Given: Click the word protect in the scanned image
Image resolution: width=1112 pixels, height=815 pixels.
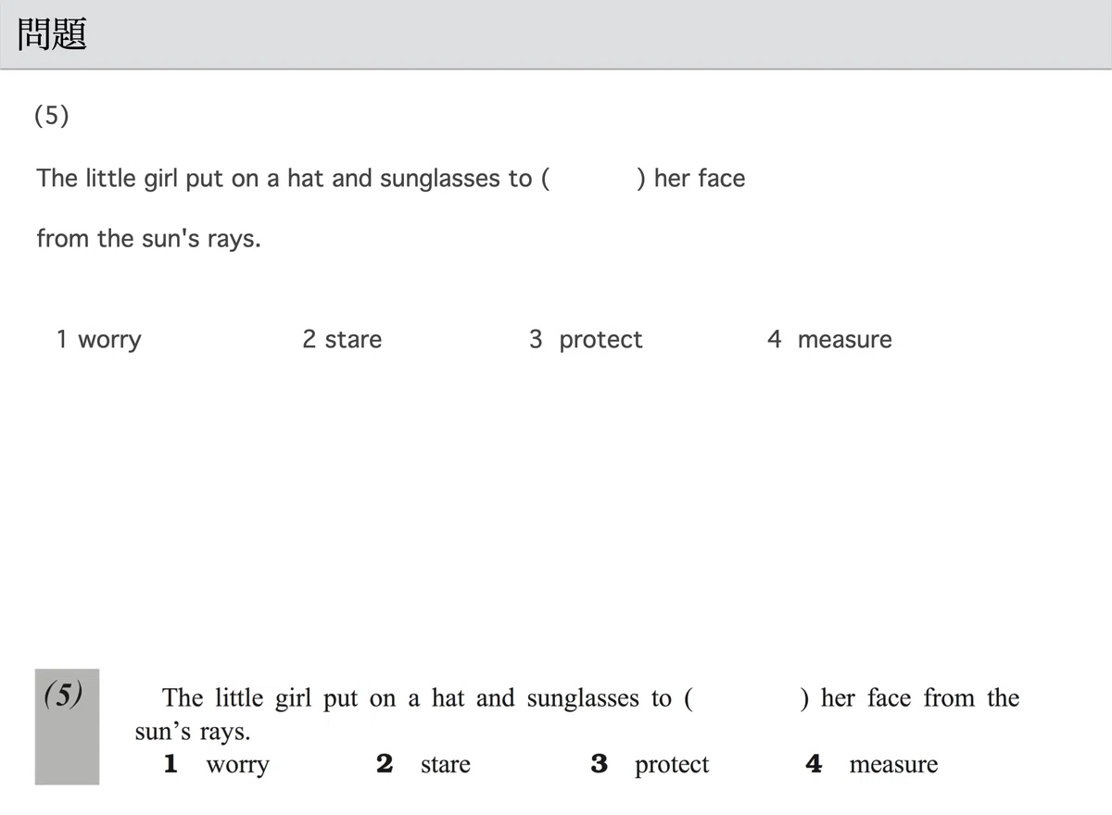Looking at the screenshot, I should [x=672, y=765].
